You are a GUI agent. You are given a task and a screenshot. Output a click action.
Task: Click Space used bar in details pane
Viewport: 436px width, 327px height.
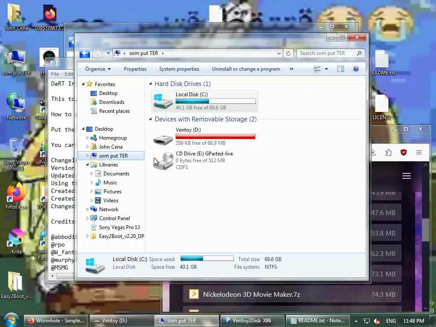click(x=207, y=258)
